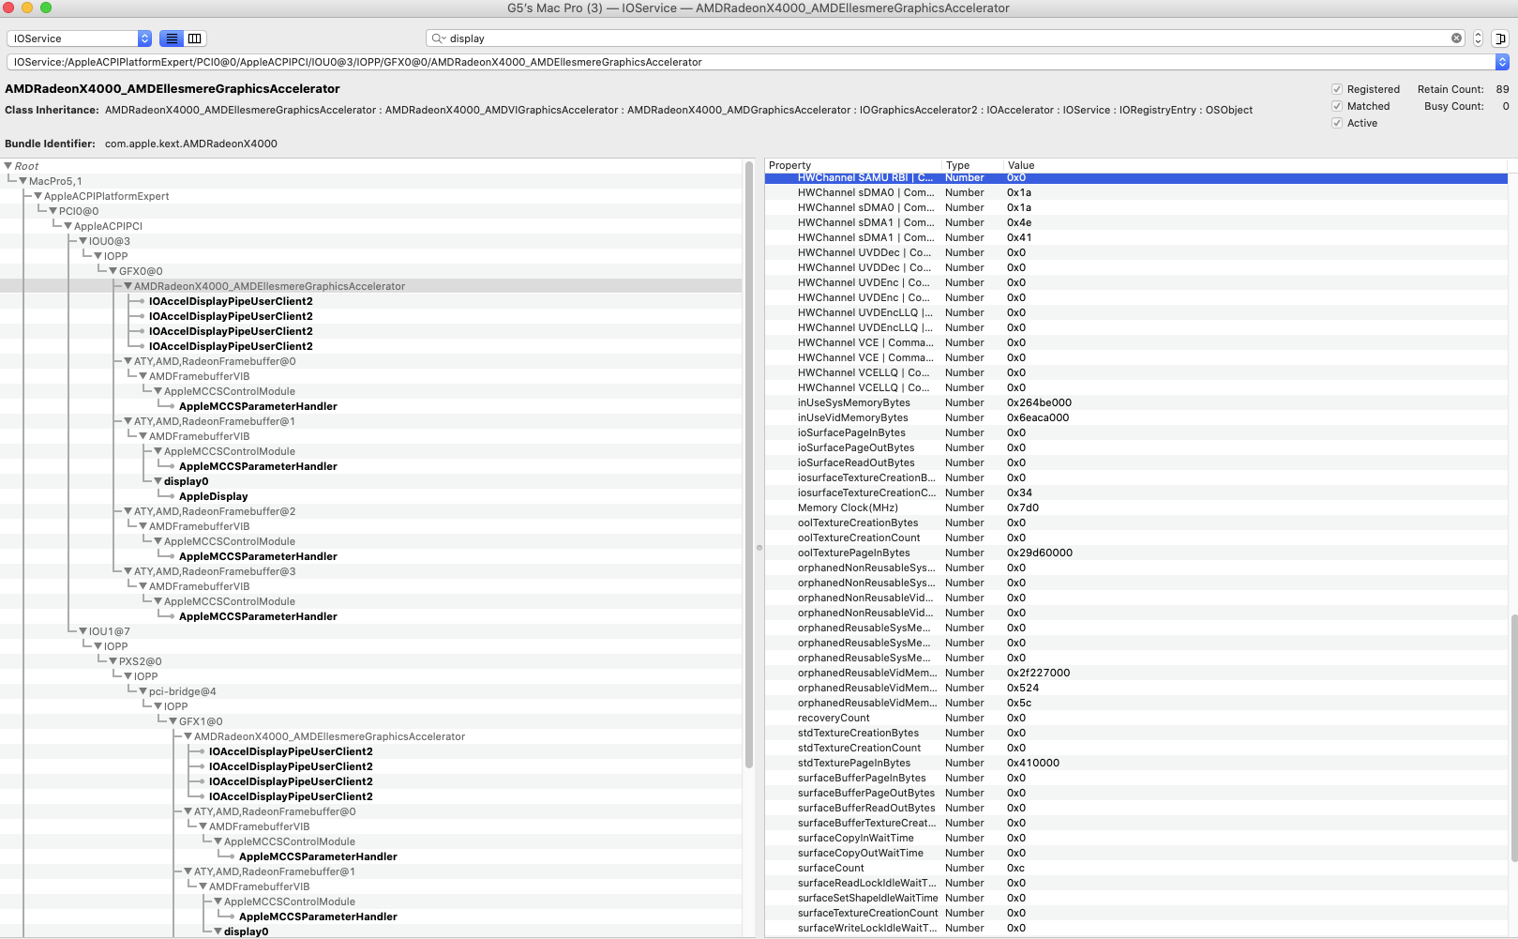Collapse the Root tree node
Screen dimensions: 1518x939
coord(8,166)
